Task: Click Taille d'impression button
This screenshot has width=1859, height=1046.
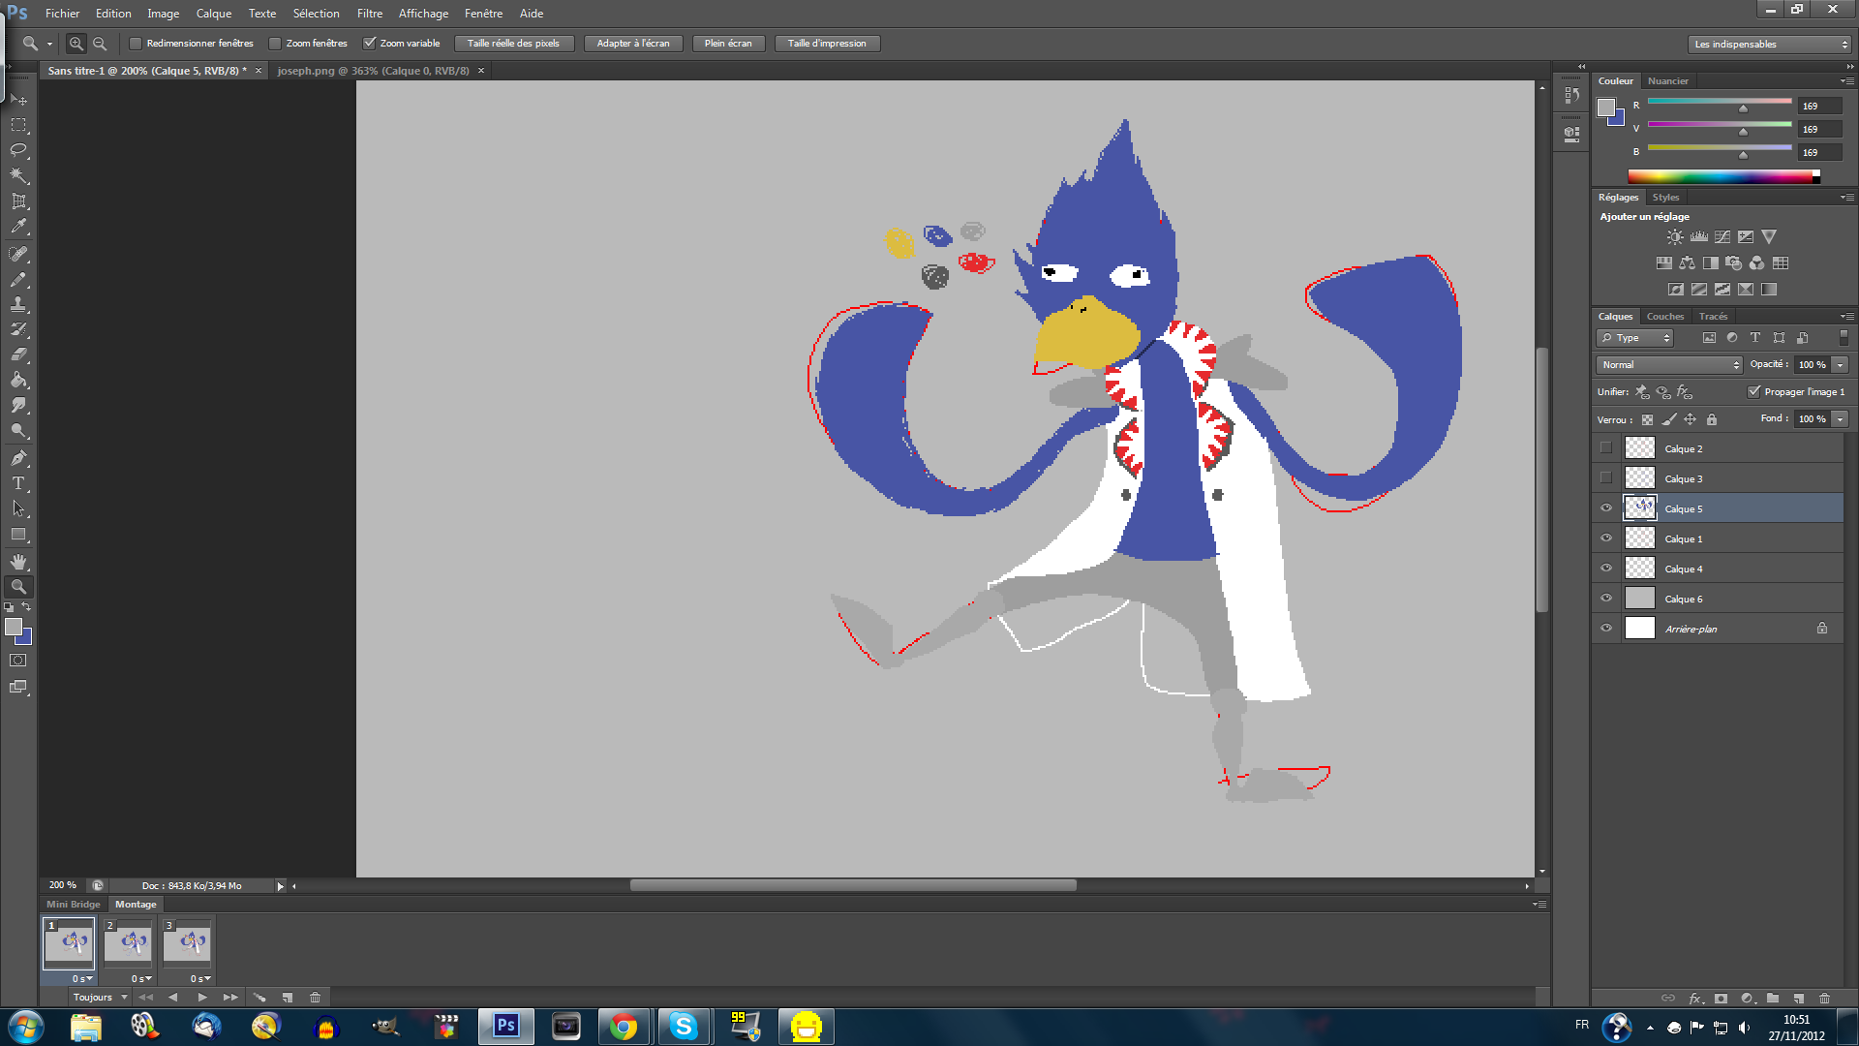Action: 827,44
